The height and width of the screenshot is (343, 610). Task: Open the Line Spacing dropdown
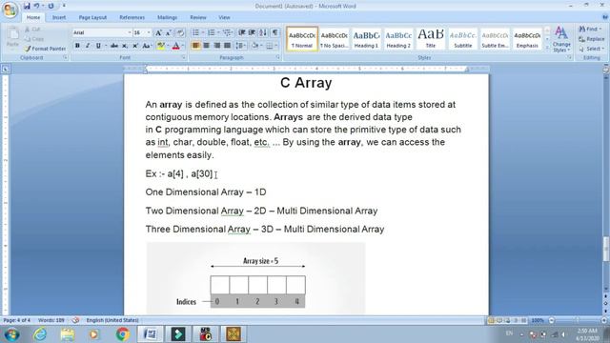pyautogui.click(x=241, y=46)
